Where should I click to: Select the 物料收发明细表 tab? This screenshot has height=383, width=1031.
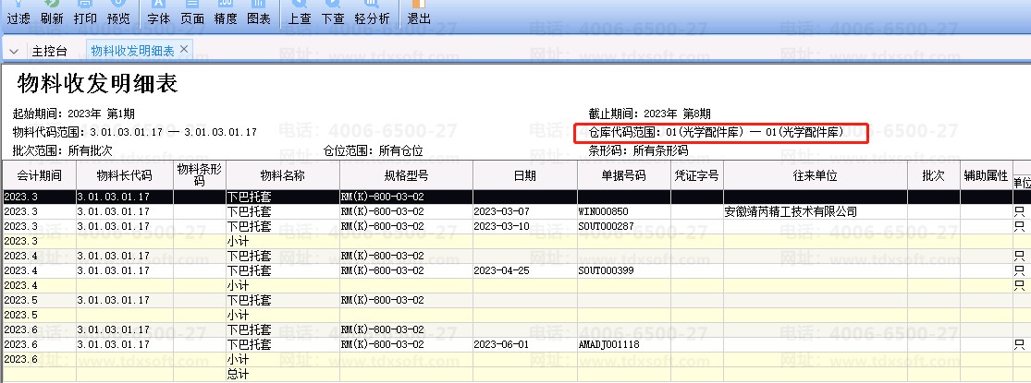[x=133, y=49]
